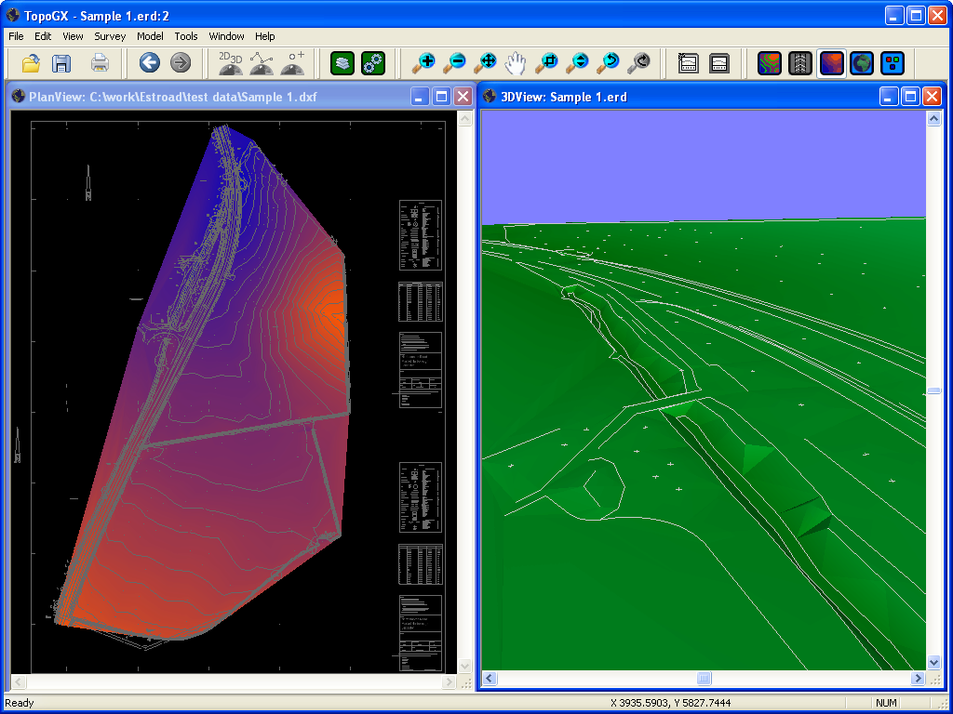
Task: Click PlanView horizontal scrollbar left arrow
Action: tap(19, 681)
